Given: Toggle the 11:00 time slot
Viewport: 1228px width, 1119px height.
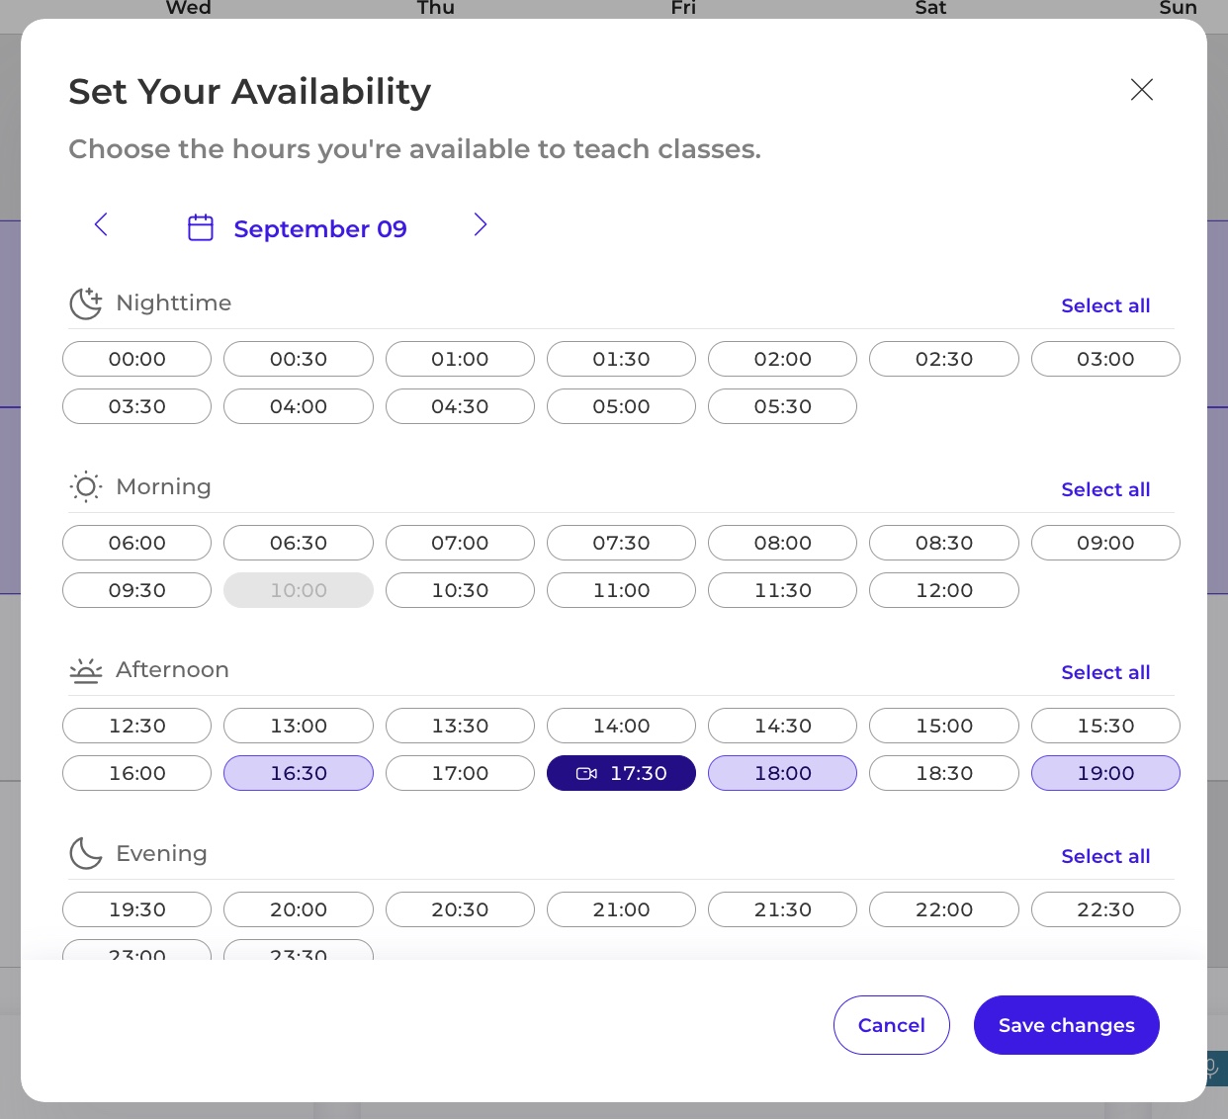Looking at the screenshot, I should [x=621, y=590].
